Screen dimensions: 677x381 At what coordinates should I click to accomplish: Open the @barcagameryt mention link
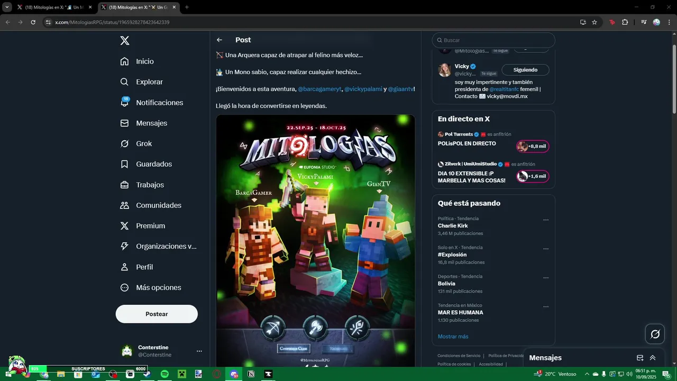coord(319,89)
